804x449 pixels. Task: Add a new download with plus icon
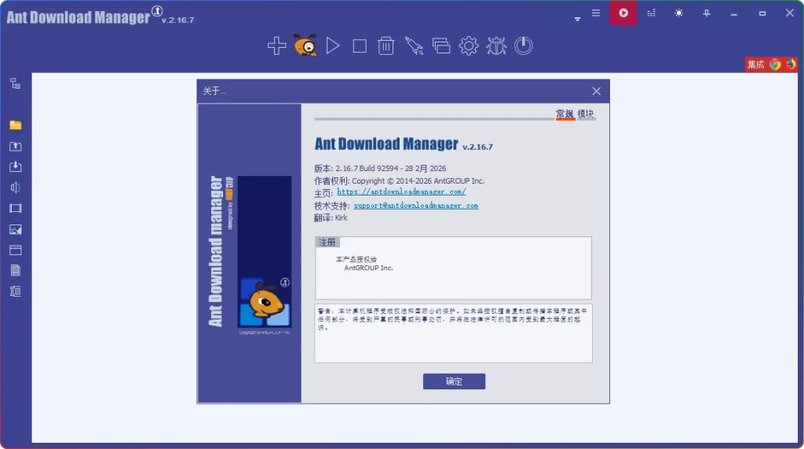(276, 46)
